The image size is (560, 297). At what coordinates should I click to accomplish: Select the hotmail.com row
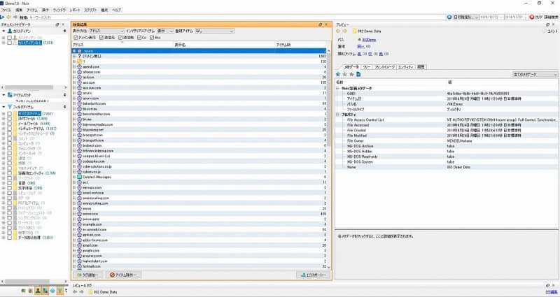200,266
